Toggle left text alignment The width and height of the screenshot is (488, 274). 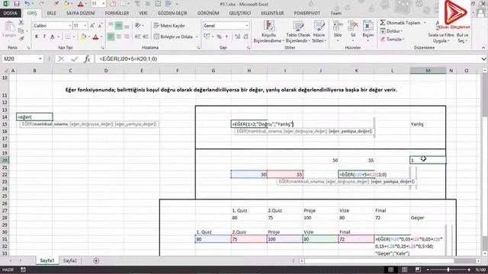(x=111, y=37)
